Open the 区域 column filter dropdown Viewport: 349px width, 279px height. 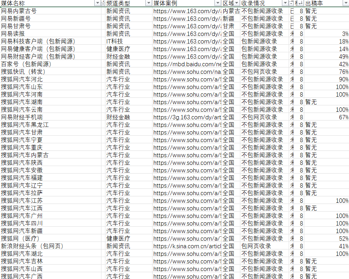point(237,3)
